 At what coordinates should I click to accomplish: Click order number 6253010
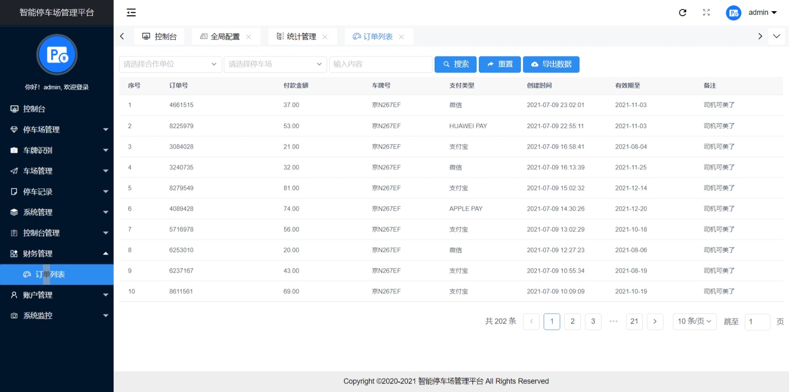pos(181,250)
